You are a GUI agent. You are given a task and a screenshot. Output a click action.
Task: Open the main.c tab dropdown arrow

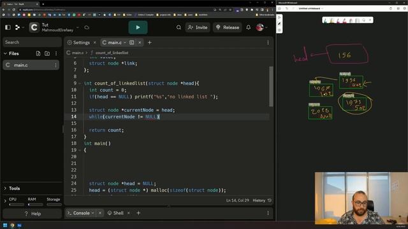coord(125,43)
